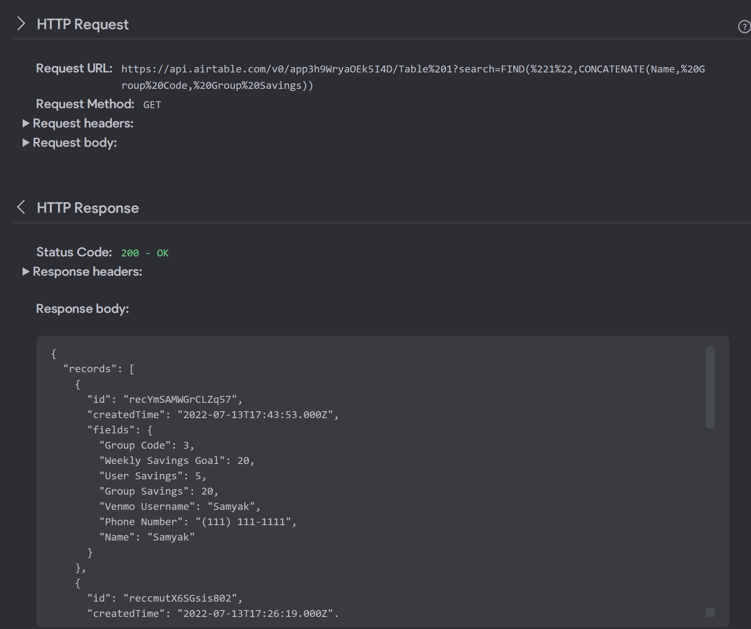Image resolution: width=751 pixels, height=629 pixels.
Task: Click the "Name": "Samyak" line
Action: (x=147, y=537)
